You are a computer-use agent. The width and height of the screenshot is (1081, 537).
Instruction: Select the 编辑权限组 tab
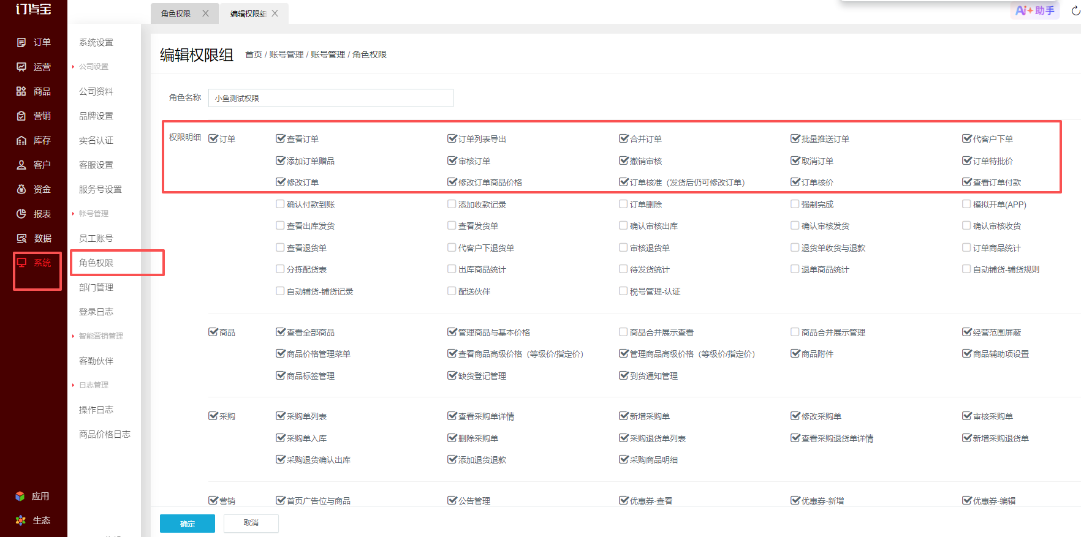[x=248, y=13]
